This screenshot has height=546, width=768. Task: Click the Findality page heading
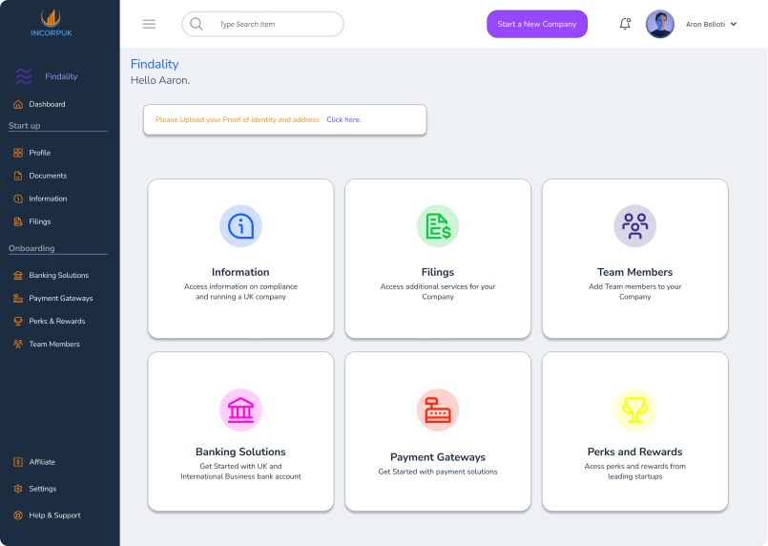[155, 64]
